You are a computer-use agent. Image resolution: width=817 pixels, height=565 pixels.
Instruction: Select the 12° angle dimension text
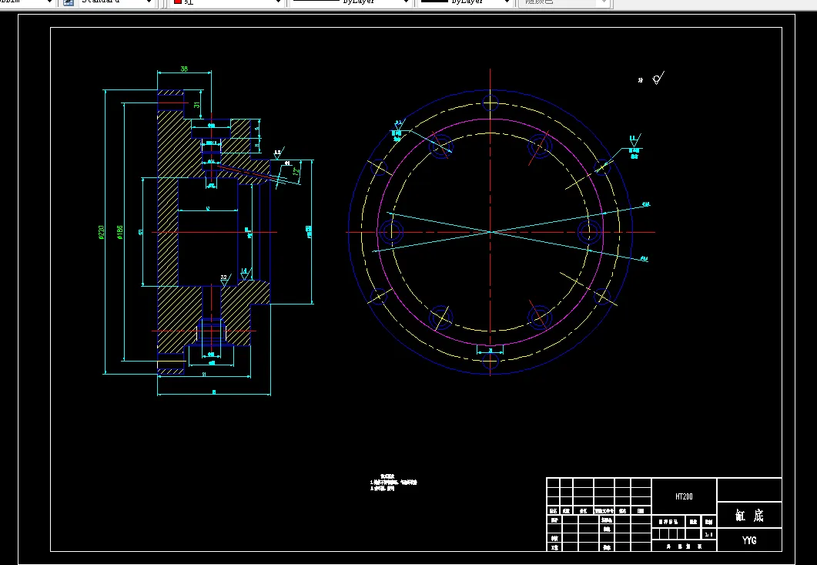point(296,171)
